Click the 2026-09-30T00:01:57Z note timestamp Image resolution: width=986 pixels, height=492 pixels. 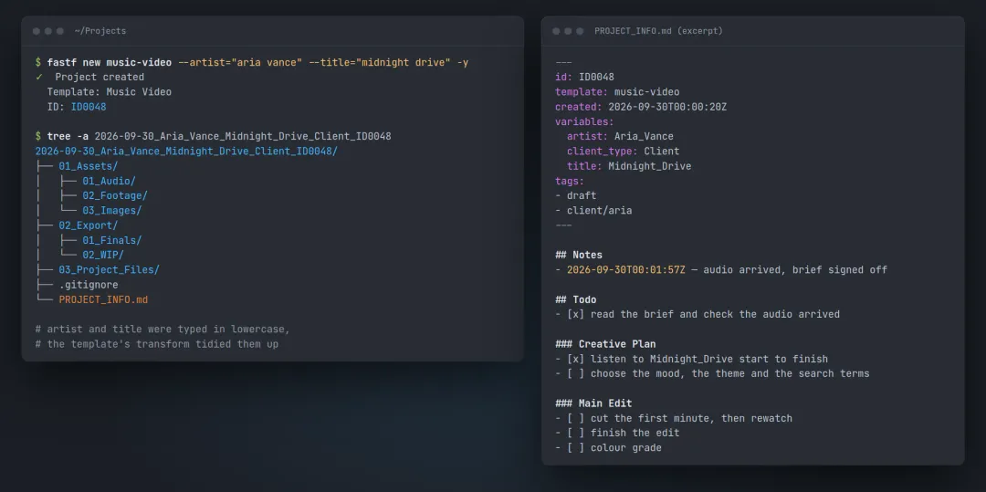click(626, 270)
